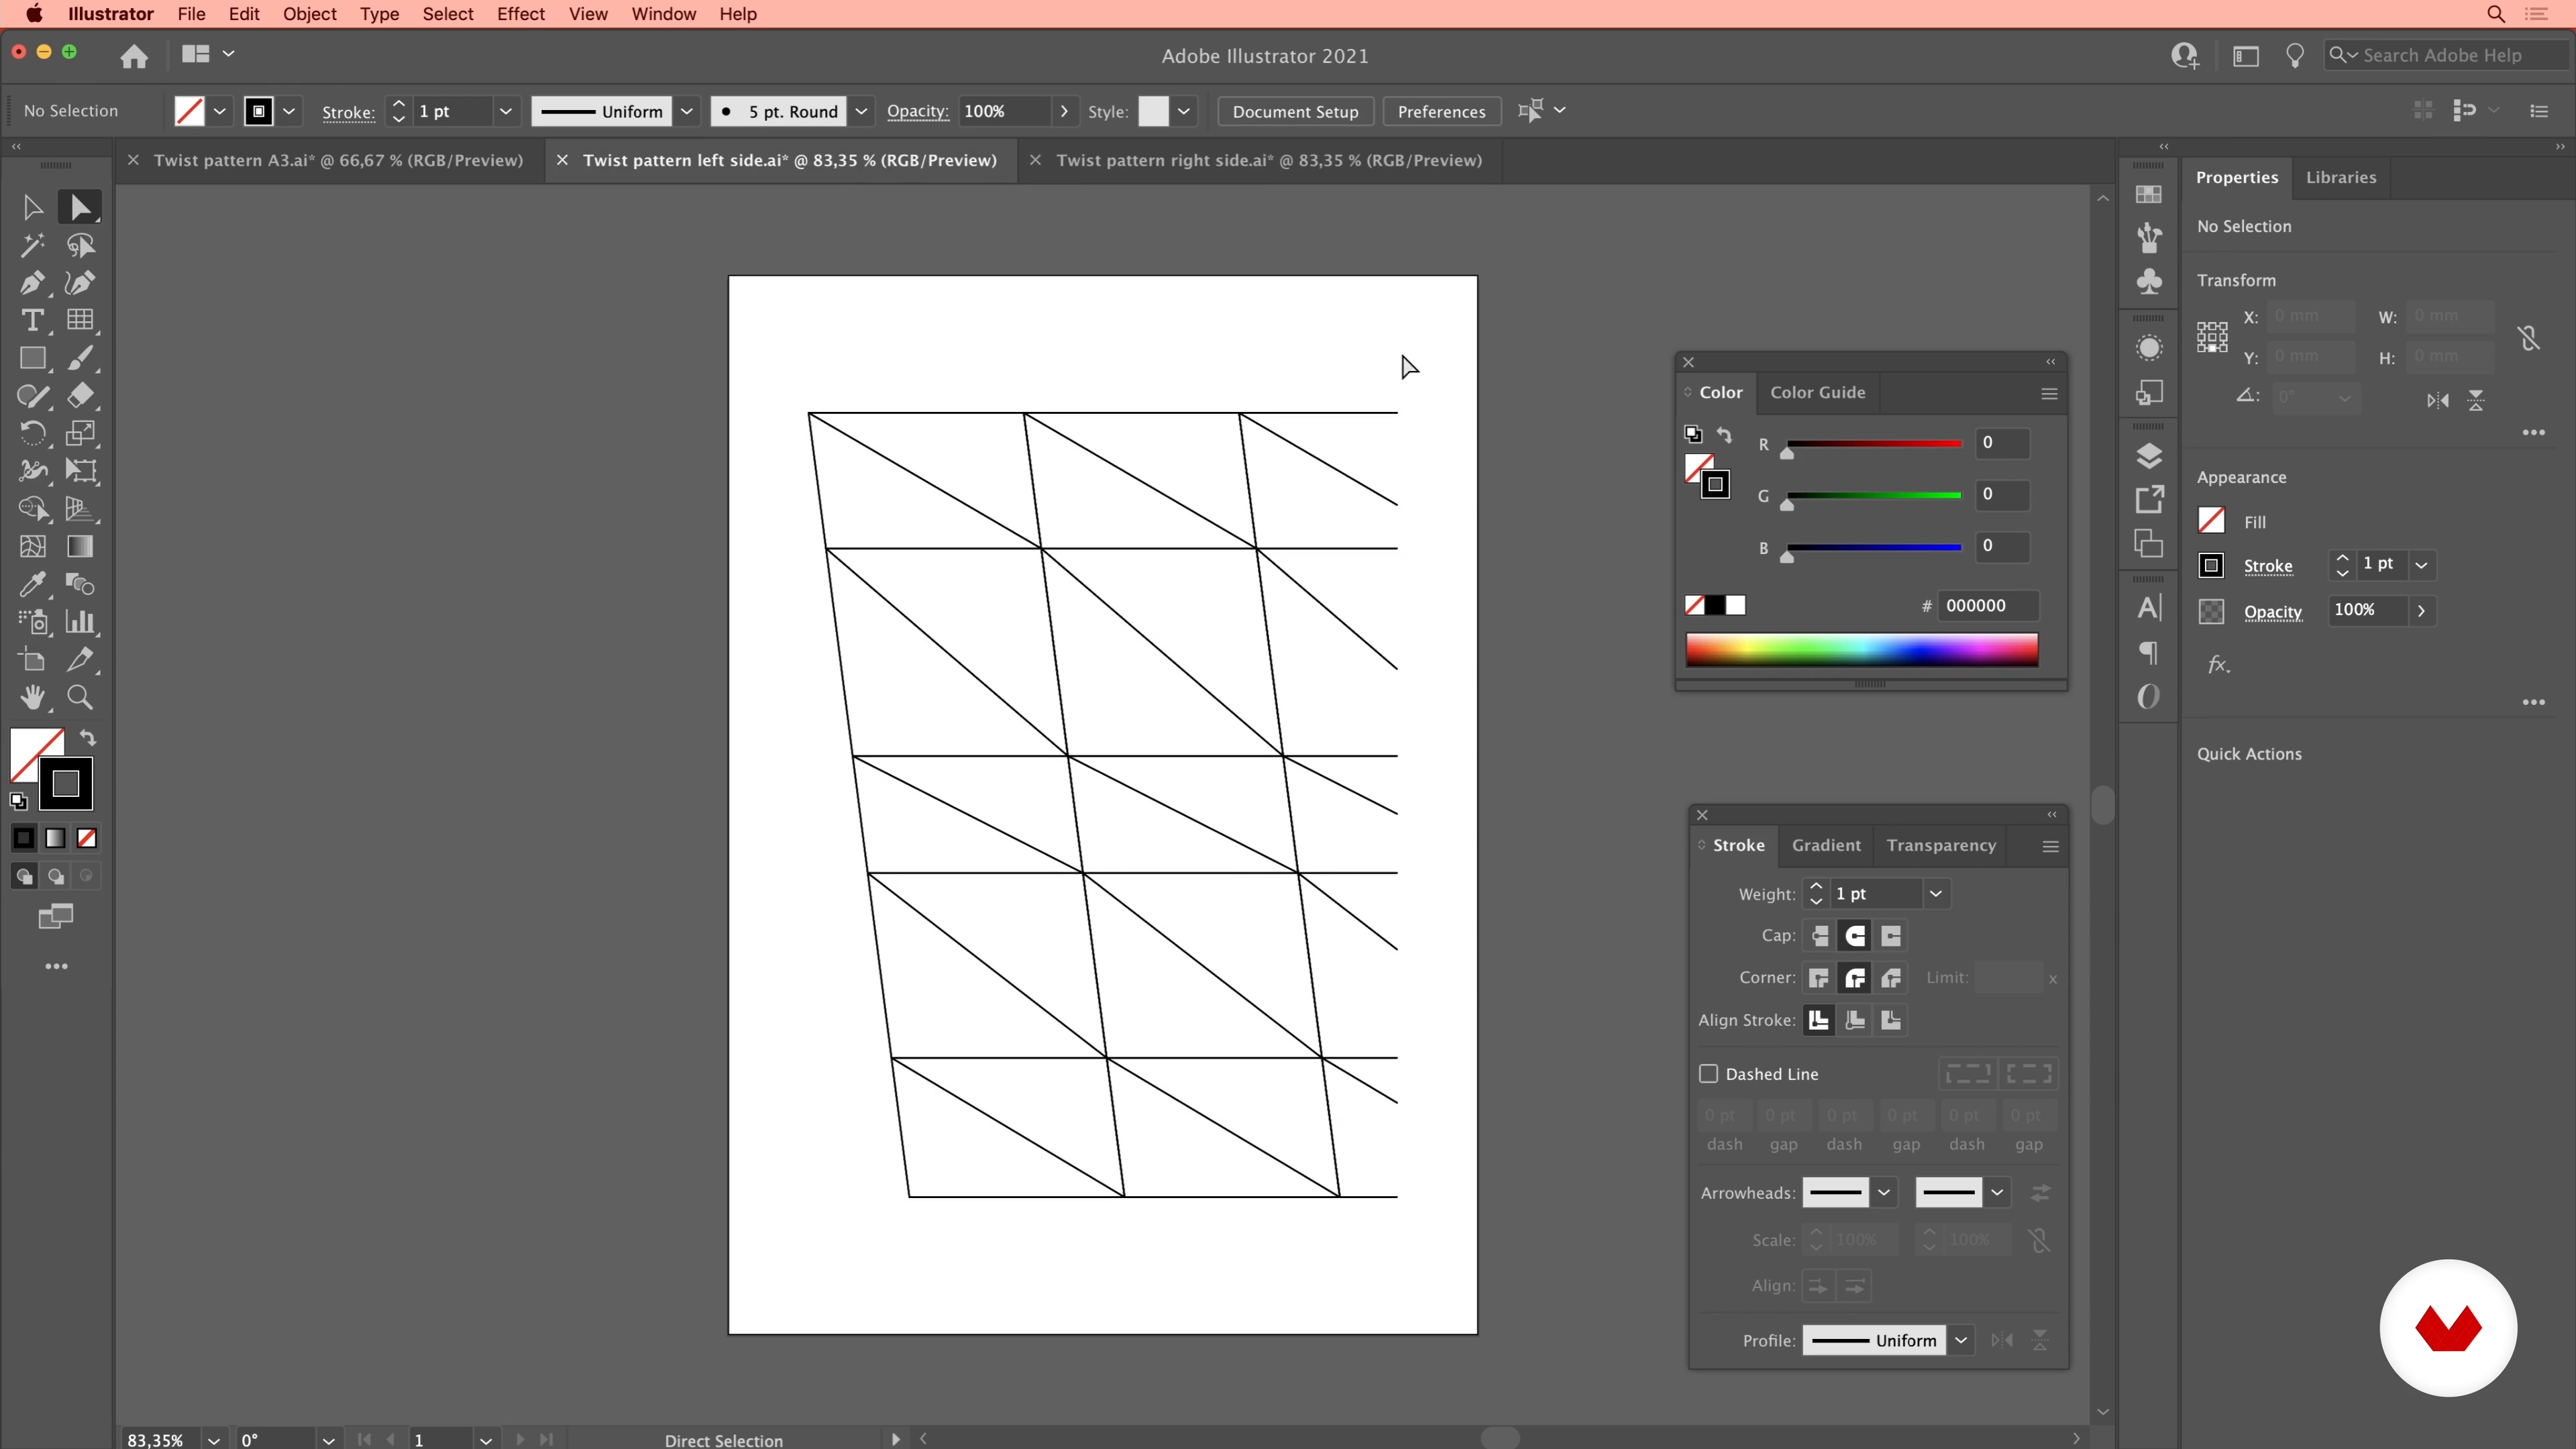Select the Lasso tool
The width and height of the screenshot is (2576, 1449).
(80, 245)
